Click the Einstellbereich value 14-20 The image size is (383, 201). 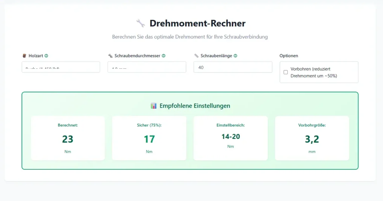pyautogui.click(x=230, y=136)
